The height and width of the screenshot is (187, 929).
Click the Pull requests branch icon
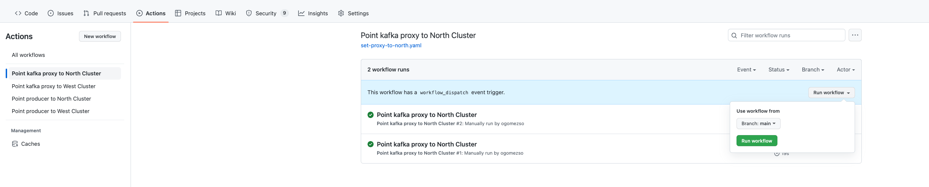[x=86, y=13]
